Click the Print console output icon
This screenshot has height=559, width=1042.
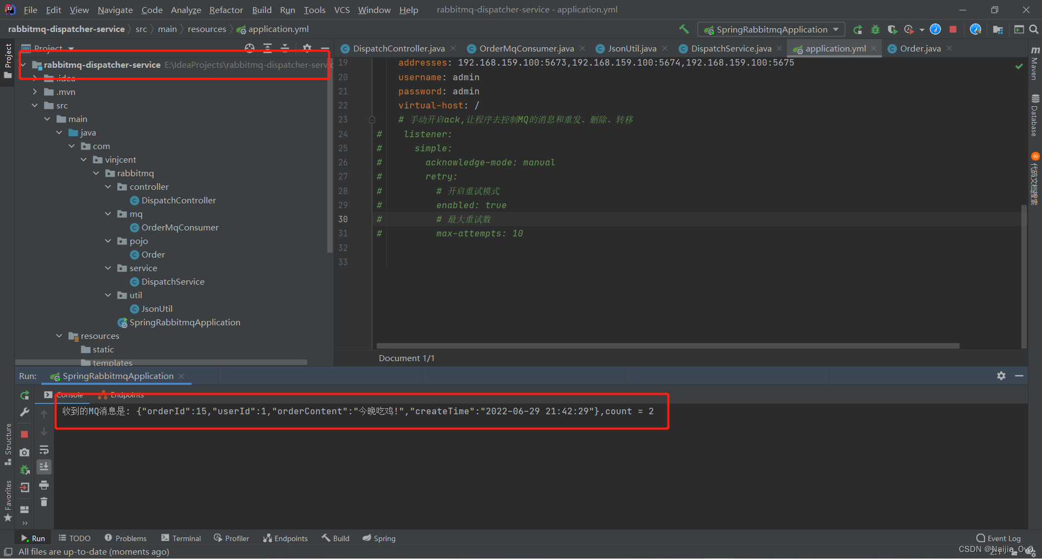point(44,485)
